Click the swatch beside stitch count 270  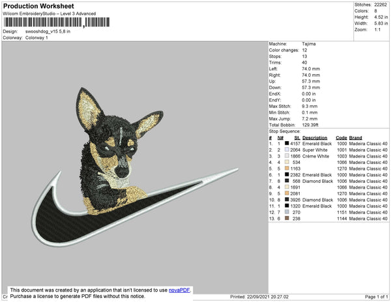pyautogui.click(x=287, y=212)
